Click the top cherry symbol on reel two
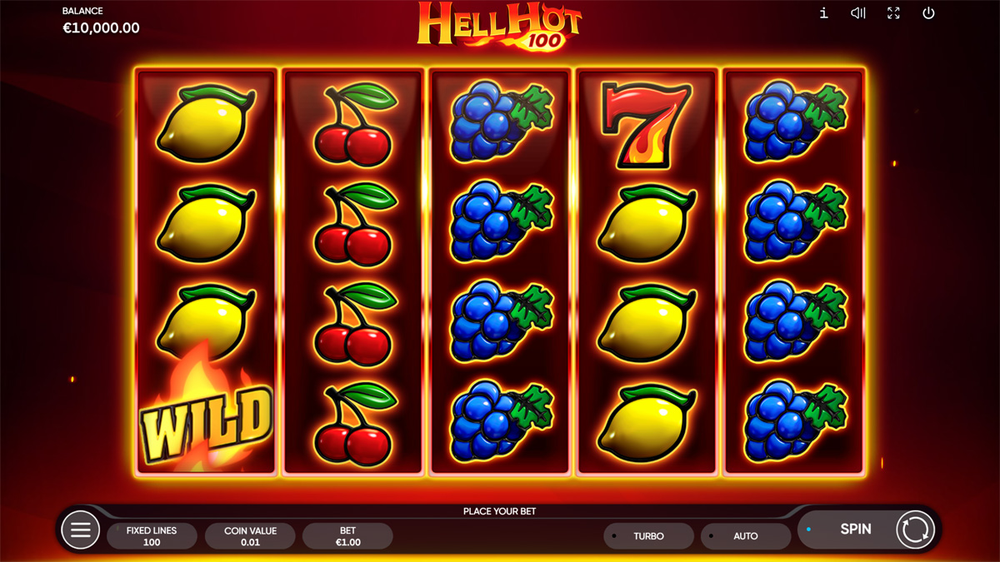 tap(353, 125)
